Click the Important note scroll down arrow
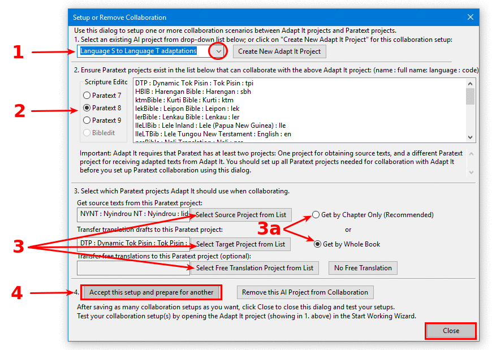Viewport: 492px width, 350px height. point(471,172)
